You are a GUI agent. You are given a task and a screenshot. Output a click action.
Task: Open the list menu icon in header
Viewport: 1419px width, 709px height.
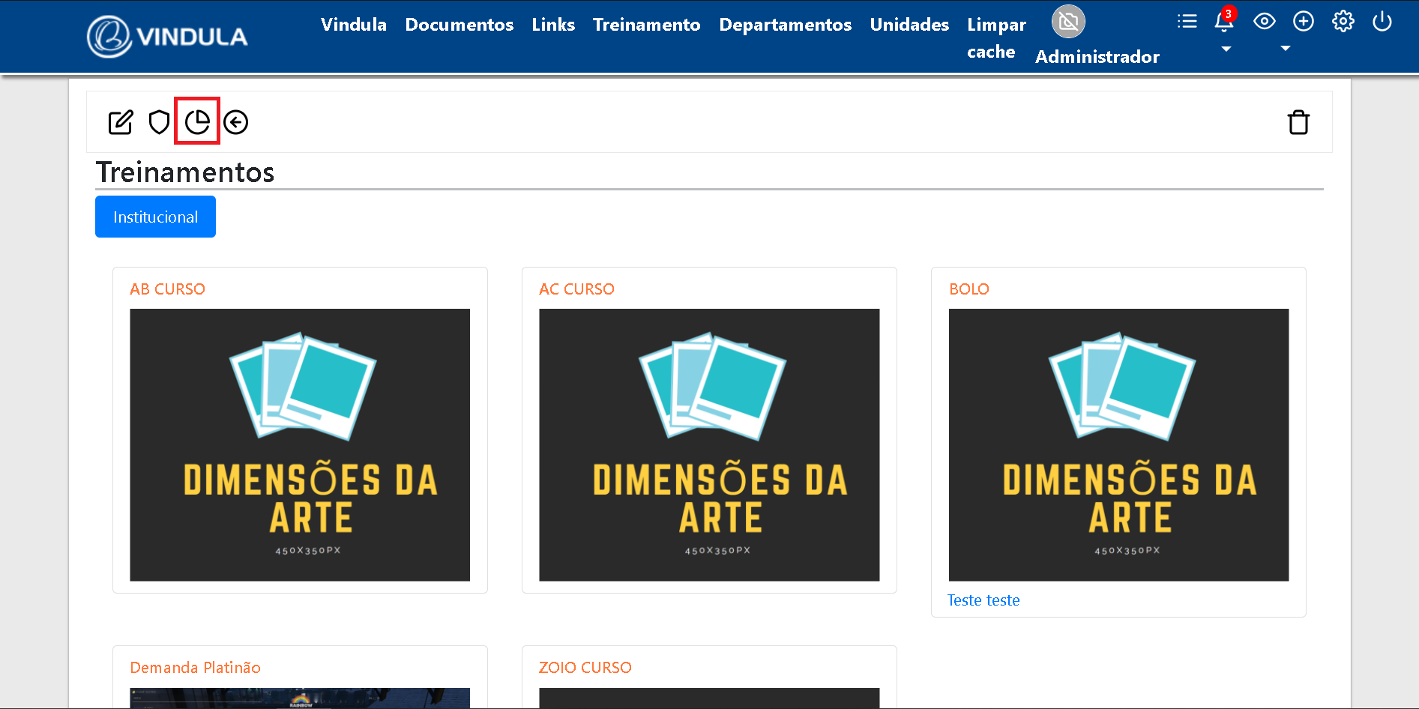(x=1187, y=22)
